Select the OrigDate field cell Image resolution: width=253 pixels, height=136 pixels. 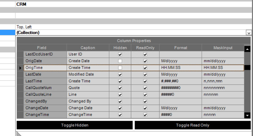click(x=45, y=61)
